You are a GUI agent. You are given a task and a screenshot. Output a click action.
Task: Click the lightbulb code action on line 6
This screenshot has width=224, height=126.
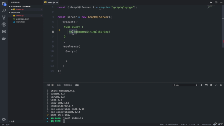[59, 30]
